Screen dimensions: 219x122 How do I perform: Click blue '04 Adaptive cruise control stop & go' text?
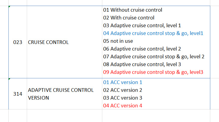153,33
